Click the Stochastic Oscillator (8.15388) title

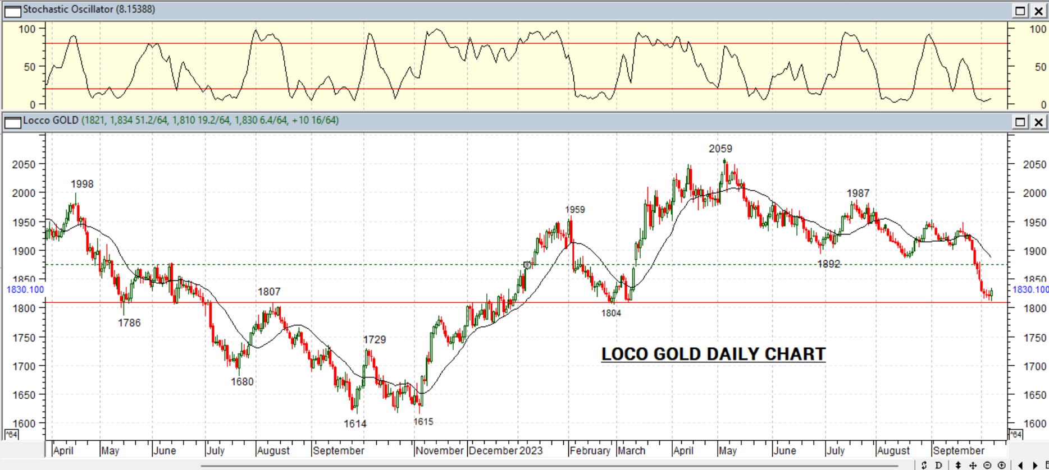tap(89, 10)
